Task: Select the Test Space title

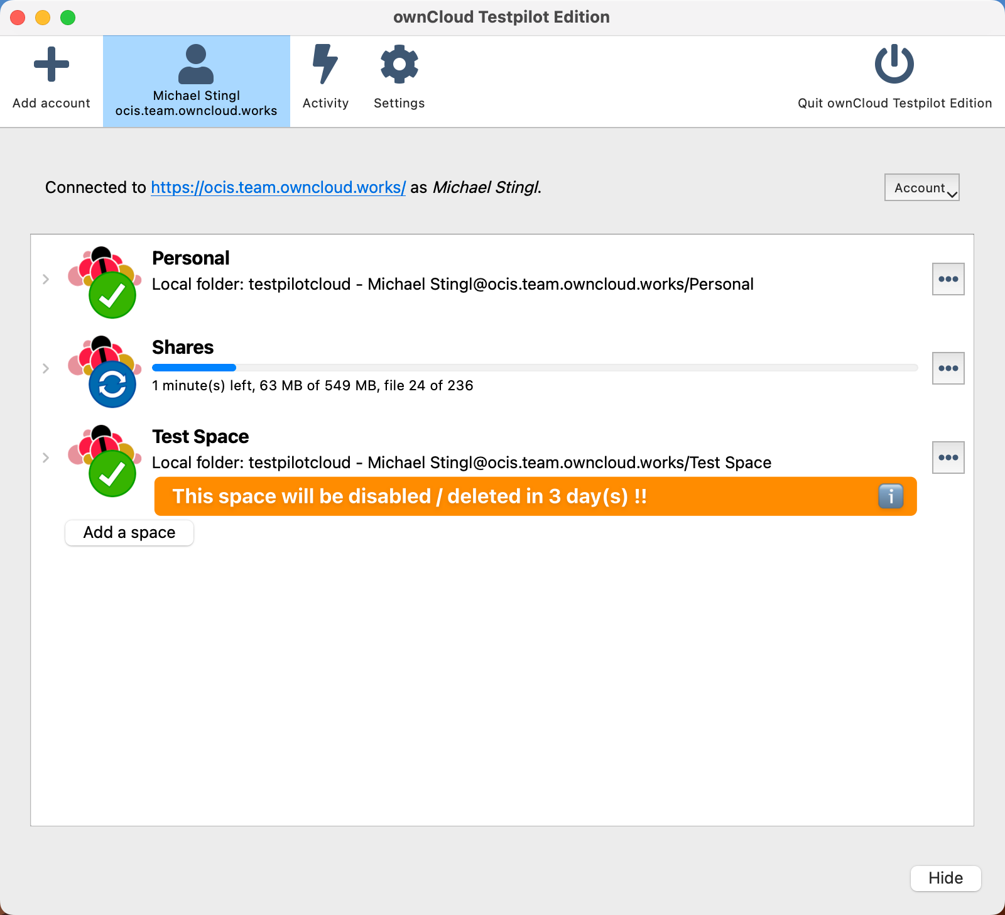Action: [x=200, y=437]
